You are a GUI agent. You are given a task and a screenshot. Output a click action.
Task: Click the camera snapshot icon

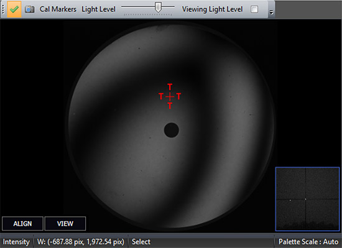point(29,9)
